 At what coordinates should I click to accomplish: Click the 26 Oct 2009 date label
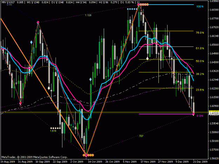[112, 162]
